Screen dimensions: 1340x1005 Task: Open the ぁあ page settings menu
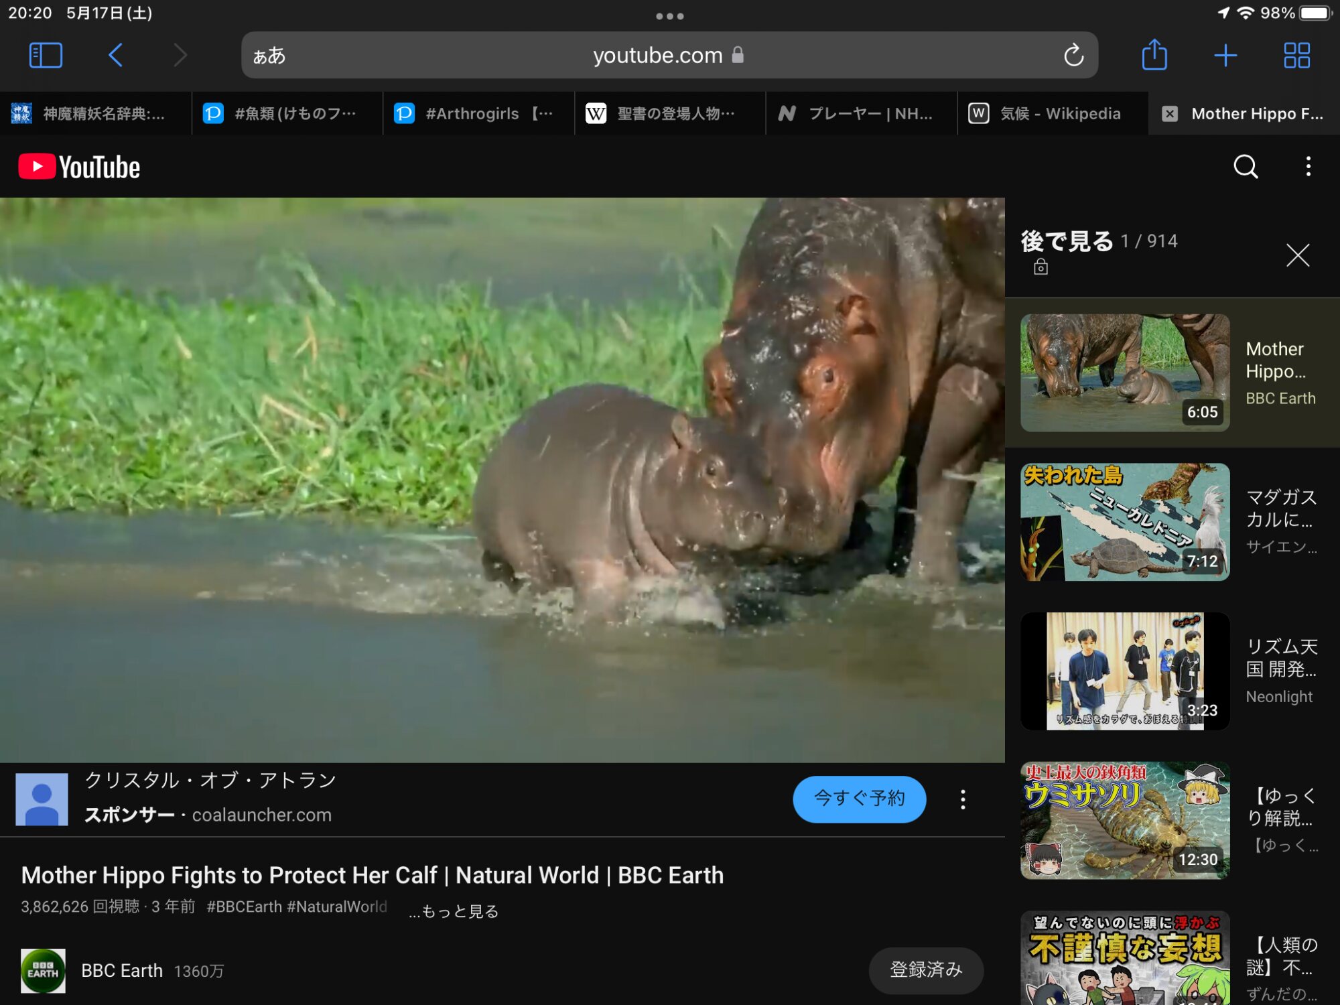click(x=269, y=55)
